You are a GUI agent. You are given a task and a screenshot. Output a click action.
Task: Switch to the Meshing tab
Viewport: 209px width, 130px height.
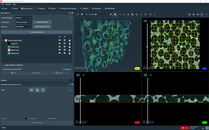click(x=41, y=9)
